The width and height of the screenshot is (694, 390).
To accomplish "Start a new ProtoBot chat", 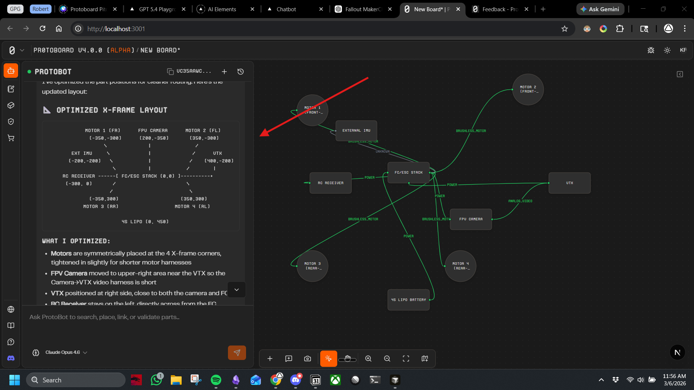I will coord(224,72).
